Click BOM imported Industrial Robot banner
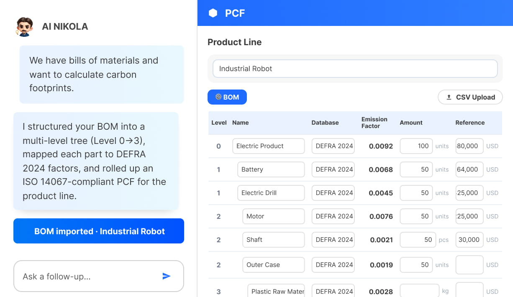This screenshot has width=513, height=297. click(99, 231)
